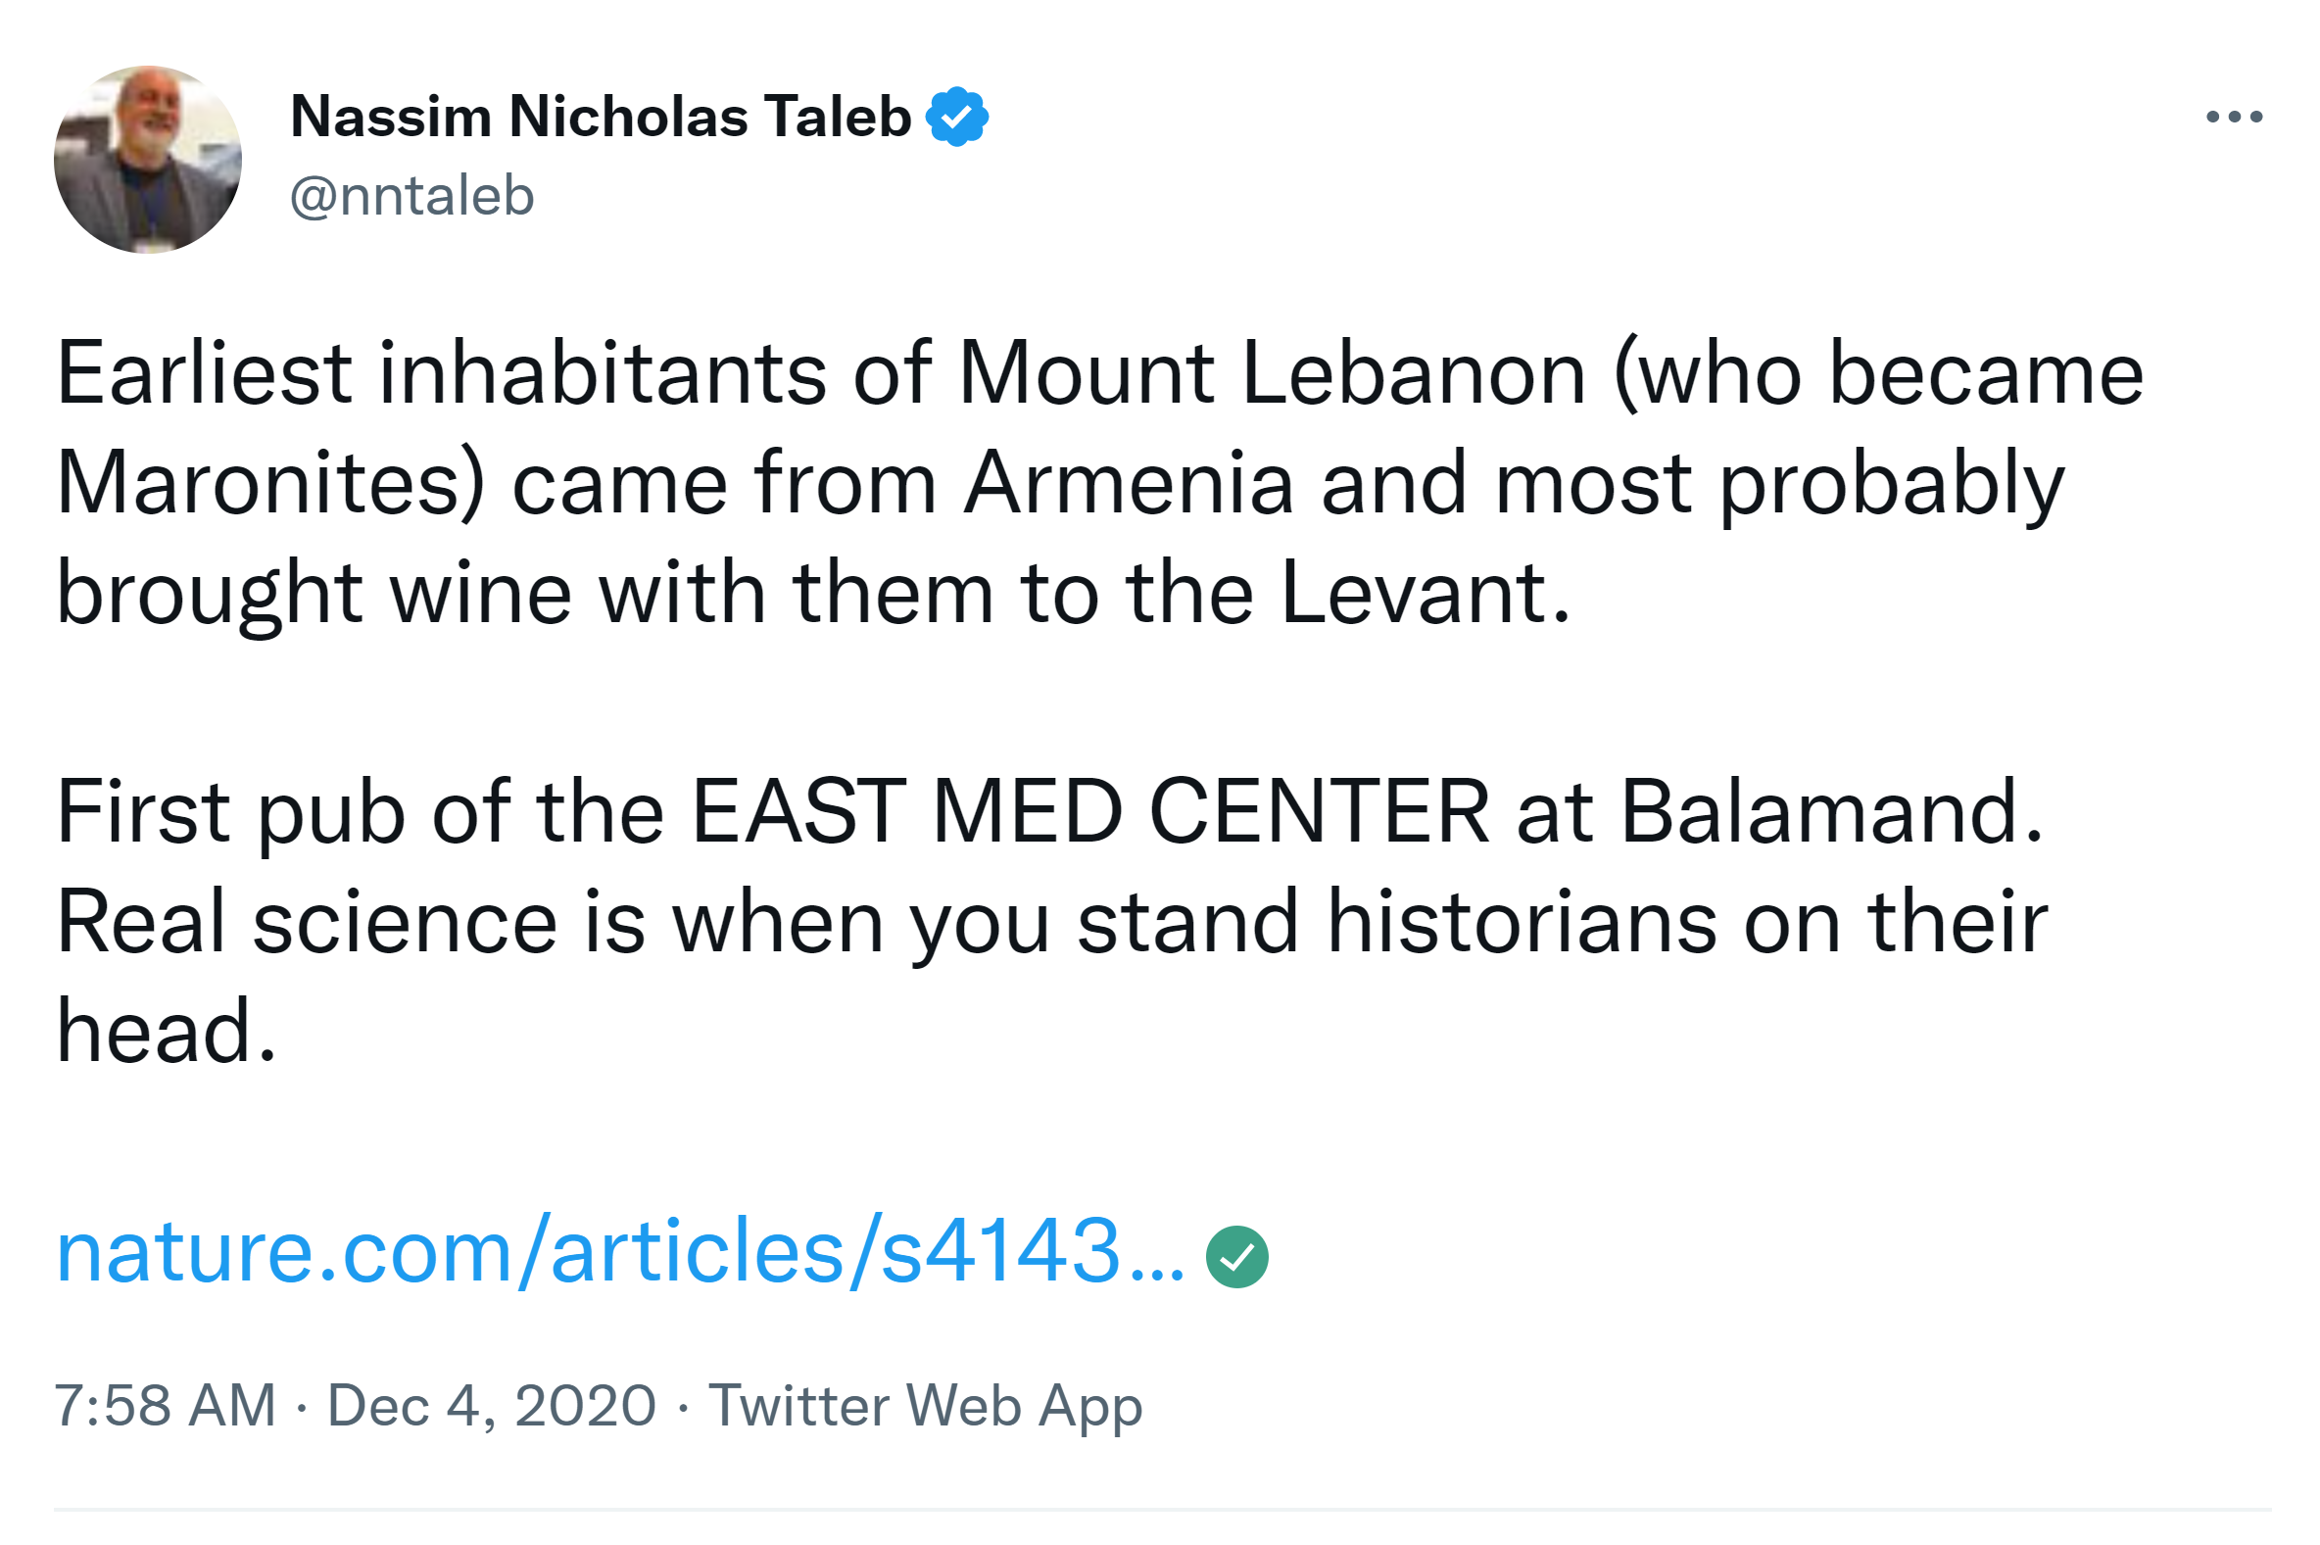Screen dimensions: 2320x1545
Task: Click the 7:58 AM timestamp
Action: click(x=165, y=1405)
